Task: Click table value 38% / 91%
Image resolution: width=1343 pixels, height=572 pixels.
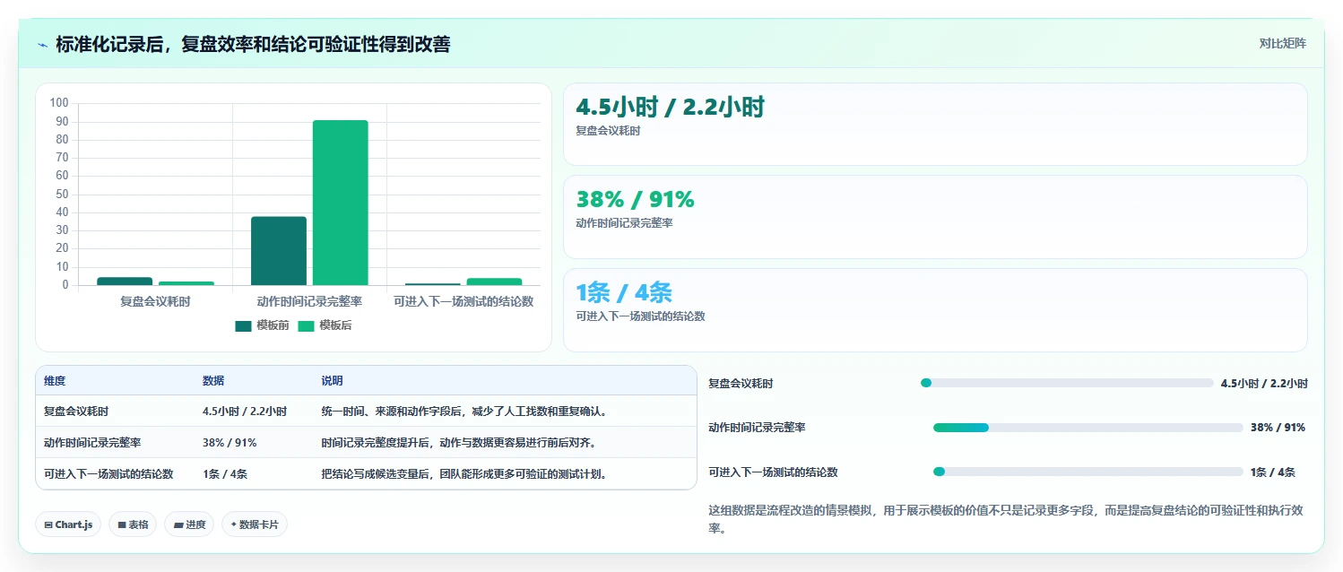Action: [230, 443]
